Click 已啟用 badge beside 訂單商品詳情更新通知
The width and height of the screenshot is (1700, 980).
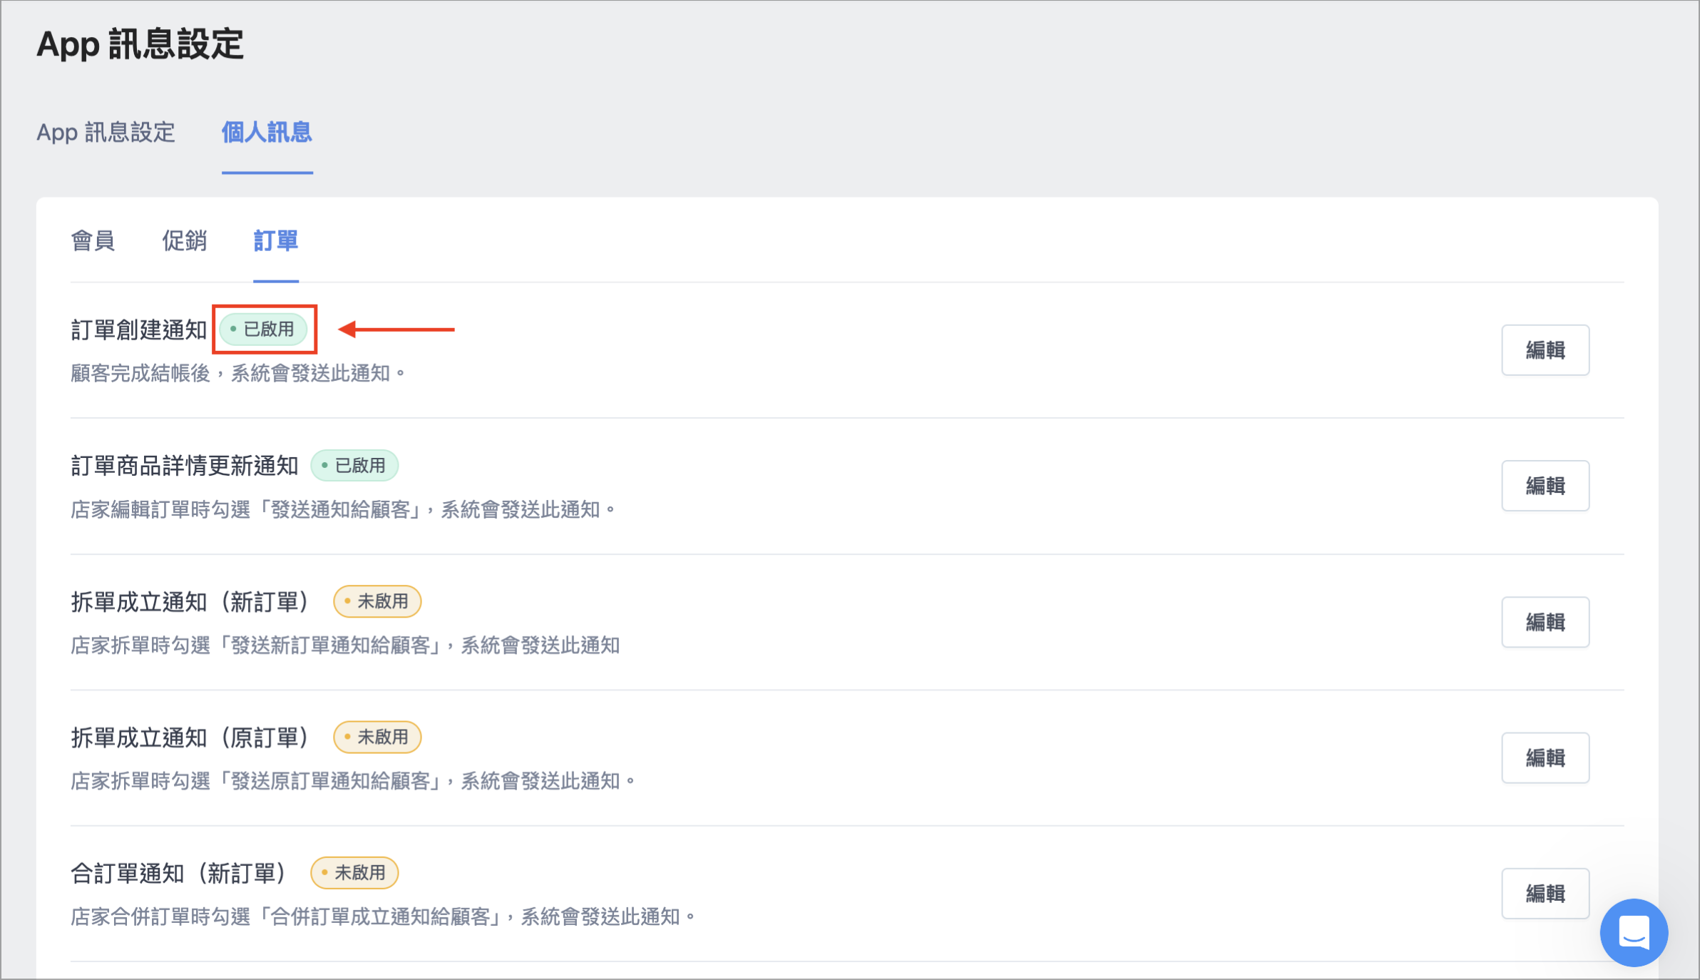354,466
